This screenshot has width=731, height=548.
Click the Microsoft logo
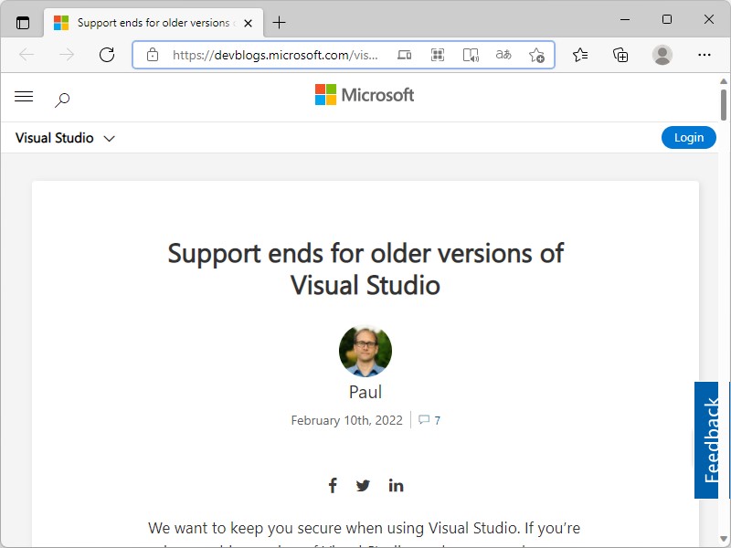pyautogui.click(x=363, y=95)
